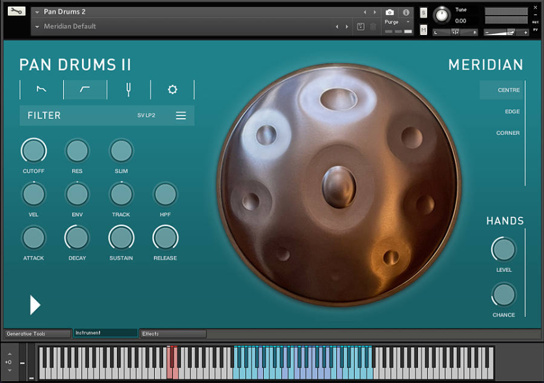The width and height of the screenshot is (544, 383).
Task: Click the Tune value 0.00
Action: click(461, 21)
